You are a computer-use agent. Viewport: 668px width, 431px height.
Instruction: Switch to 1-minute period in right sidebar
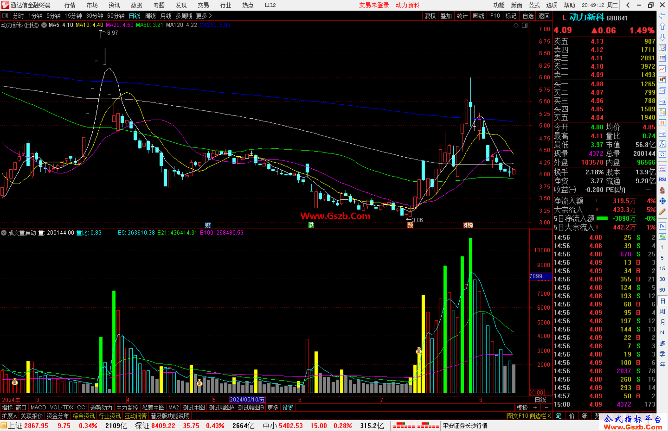(662, 247)
